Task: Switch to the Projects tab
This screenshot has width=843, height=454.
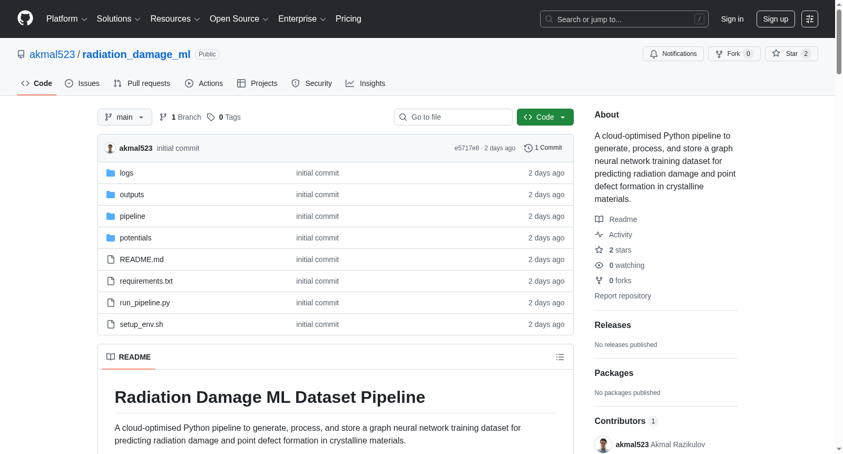Action: (x=257, y=83)
